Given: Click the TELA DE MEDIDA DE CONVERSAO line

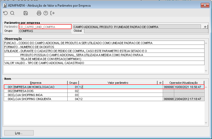Looking at the screenshot, I should click(x=104, y=59).
